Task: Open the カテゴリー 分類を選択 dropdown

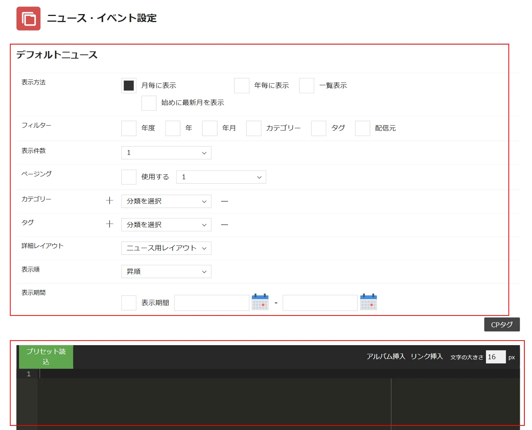Action: 166,201
